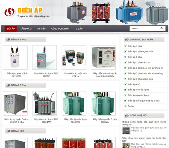169x148 pixels.
Task: Open Máy biến áp 1 pha TBD 10KAV image
Action: (45, 58)
